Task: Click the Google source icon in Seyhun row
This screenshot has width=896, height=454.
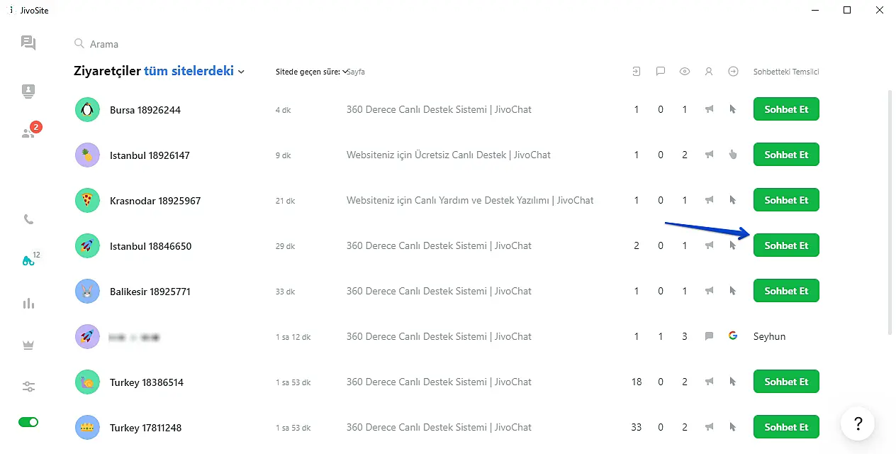Action: click(x=733, y=336)
